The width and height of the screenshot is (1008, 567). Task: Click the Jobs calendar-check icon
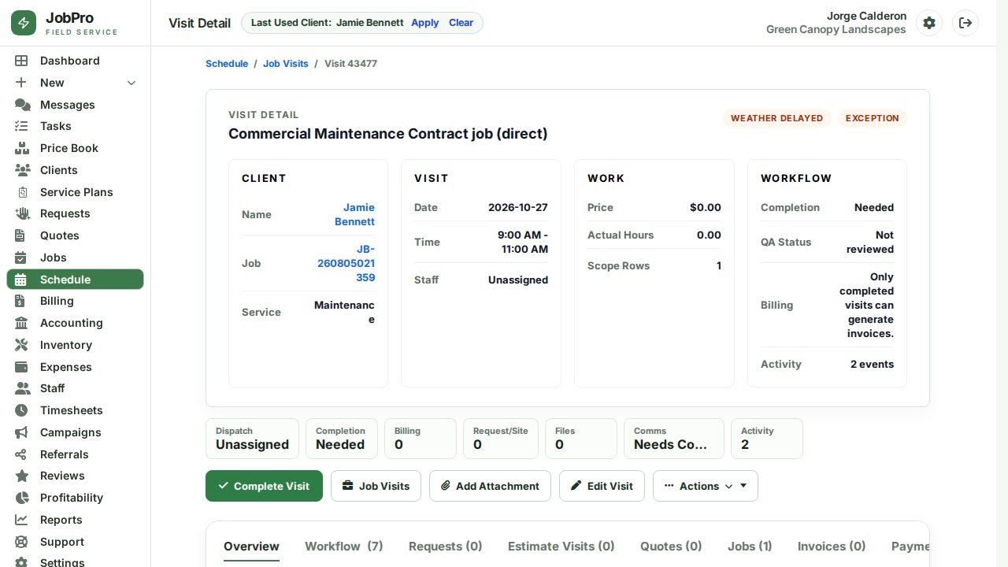(21, 258)
